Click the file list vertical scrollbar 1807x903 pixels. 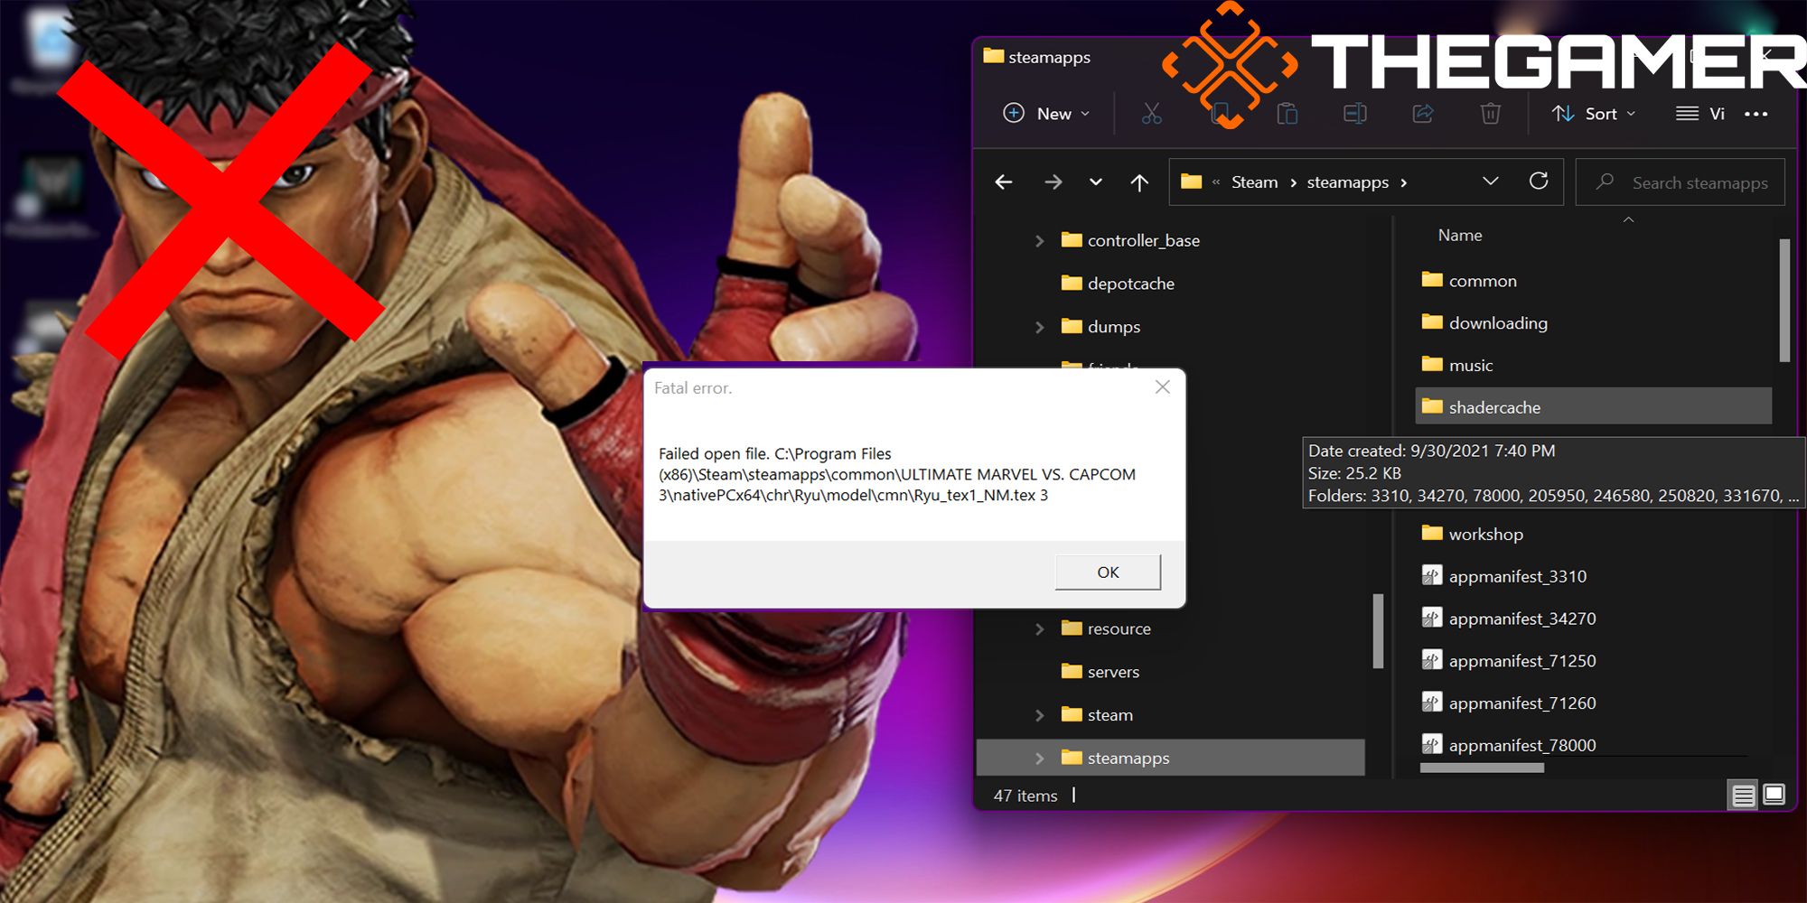[x=1784, y=300]
